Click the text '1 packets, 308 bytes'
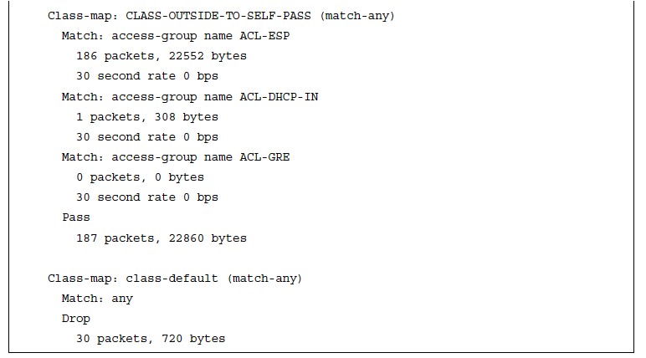The width and height of the screenshot is (646, 358). click(x=147, y=117)
